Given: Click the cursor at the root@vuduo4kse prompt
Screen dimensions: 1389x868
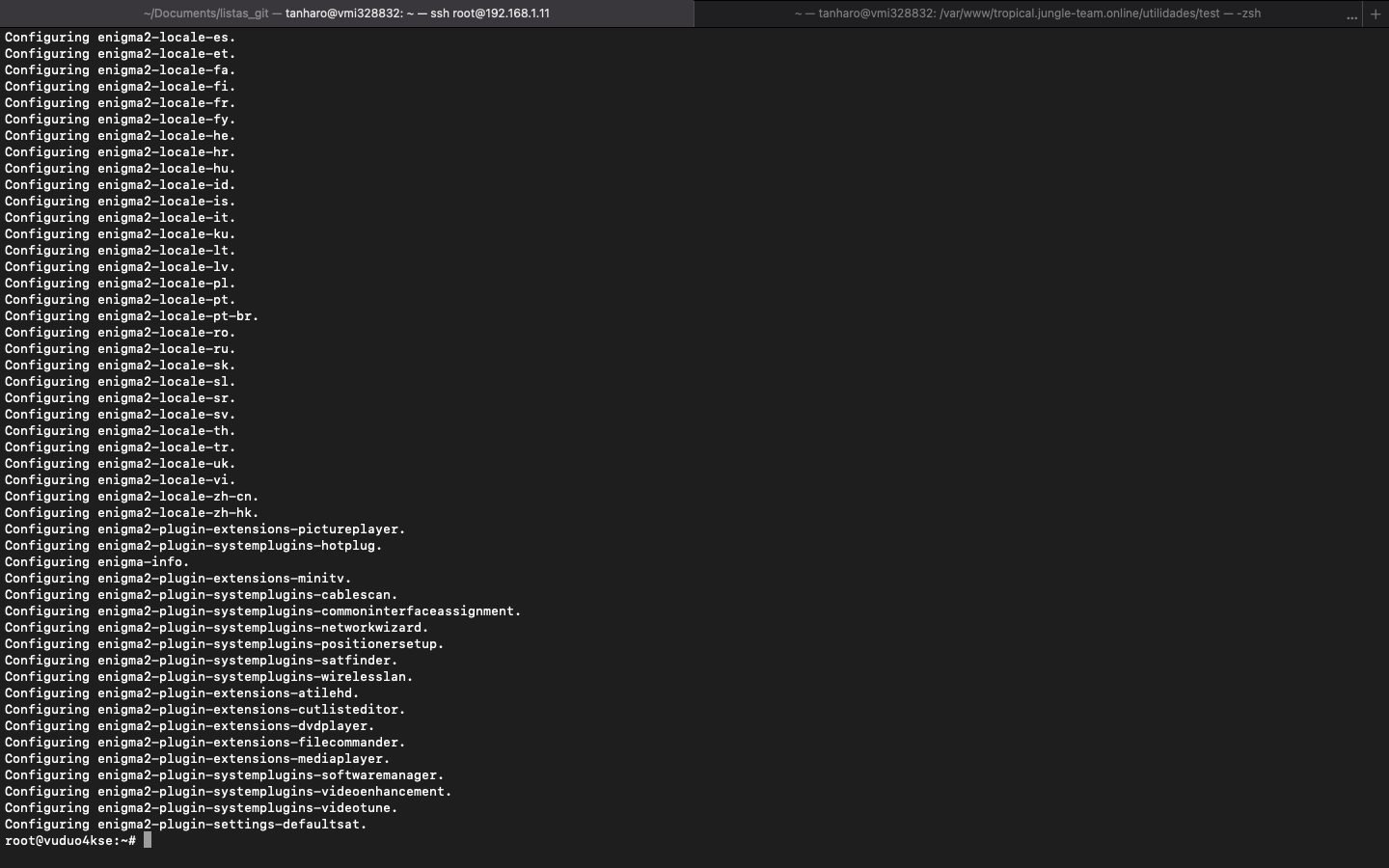Looking at the screenshot, I should click(x=148, y=840).
